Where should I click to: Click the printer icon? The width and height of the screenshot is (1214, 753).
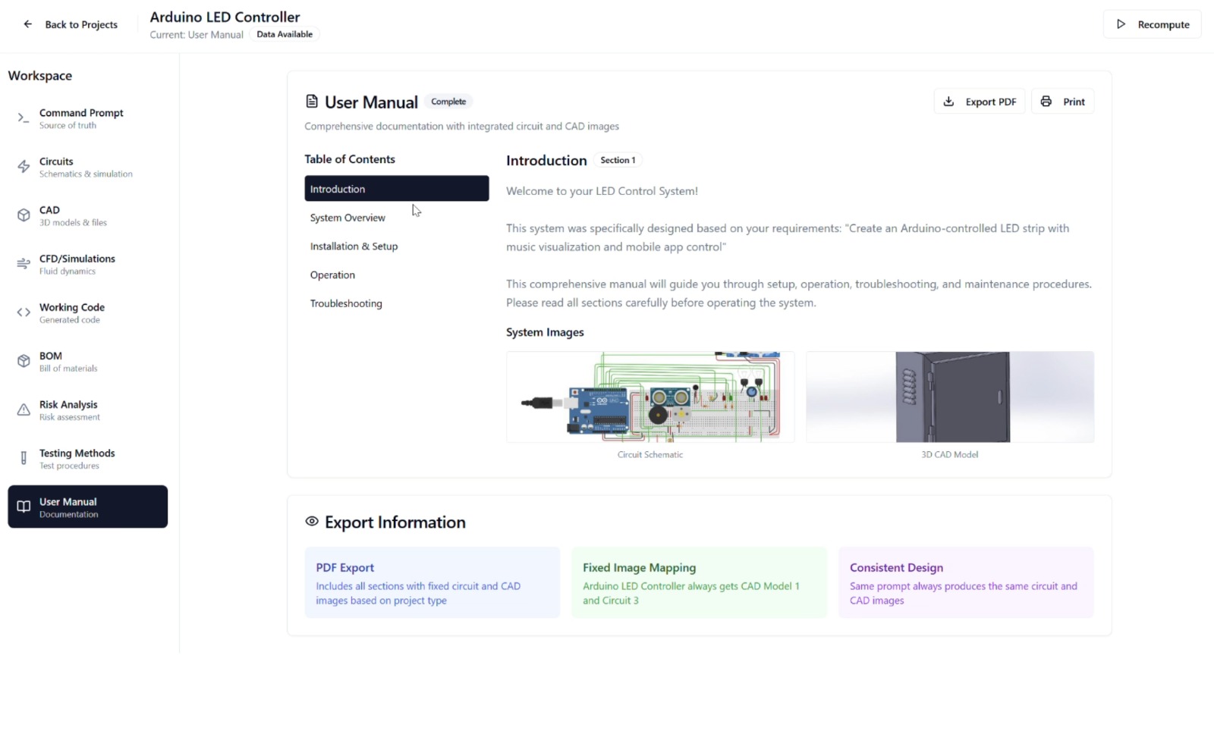click(1046, 102)
